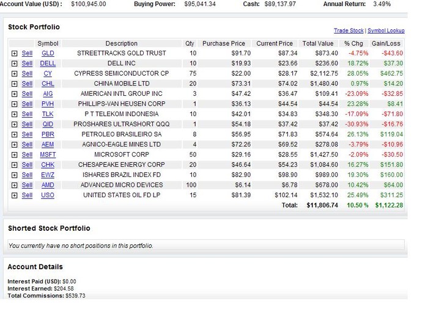Expand the MSFT row plus icon
This screenshot has width=428, height=326.
point(14,155)
